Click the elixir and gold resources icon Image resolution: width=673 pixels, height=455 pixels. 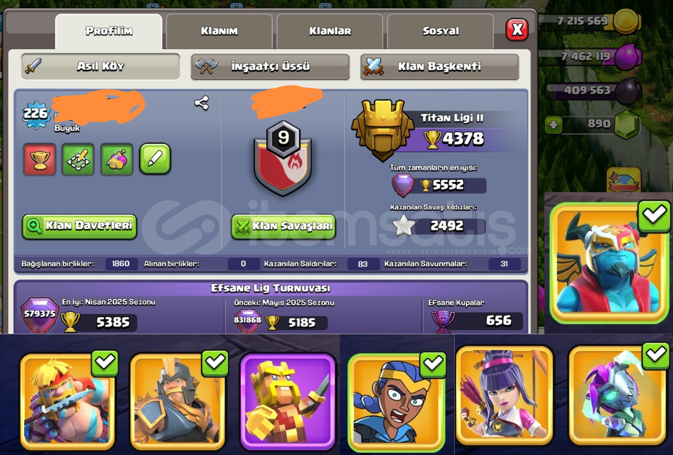point(117,160)
